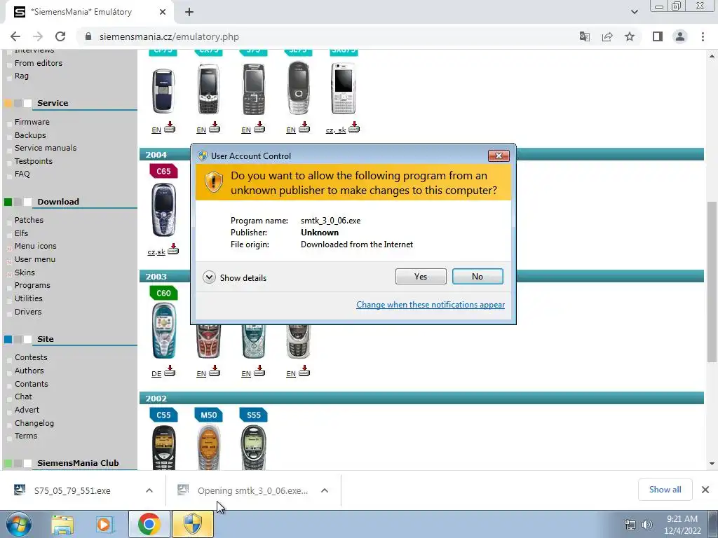Open File Explorer from taskbar
The image size is (718, 538).
pyautogui.click(x=62, y=524)
